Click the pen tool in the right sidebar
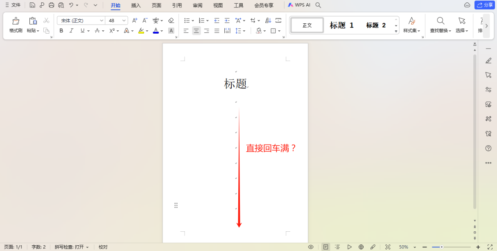This screenshot has height=251, width=497. (488, 61)
